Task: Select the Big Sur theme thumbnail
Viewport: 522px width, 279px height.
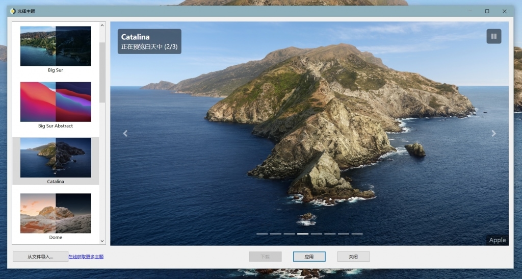Action: 56,46
